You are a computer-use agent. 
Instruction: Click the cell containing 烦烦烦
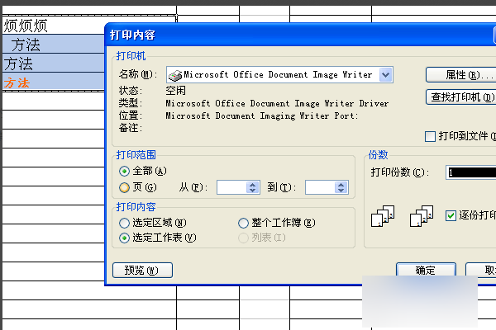click(x=53, y=26)
